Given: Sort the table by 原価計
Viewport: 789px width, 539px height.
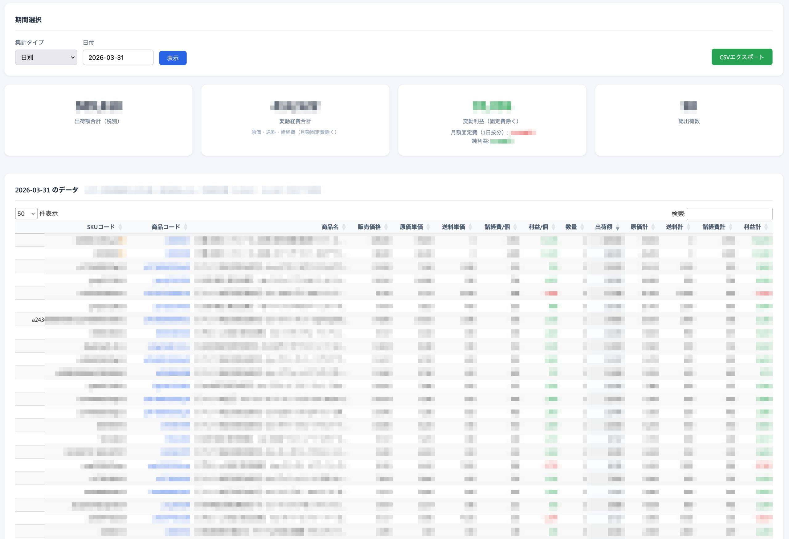Looking at the screenshot, I should point(639,227).
